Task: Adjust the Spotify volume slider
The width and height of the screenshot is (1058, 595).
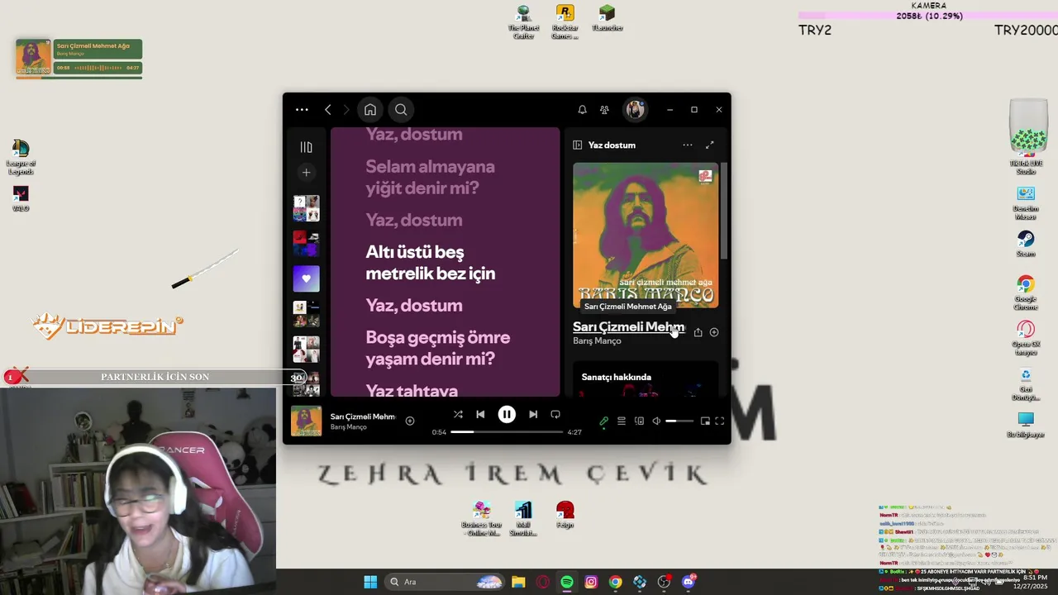Action: pyautogui.click(x=679, y=421)
